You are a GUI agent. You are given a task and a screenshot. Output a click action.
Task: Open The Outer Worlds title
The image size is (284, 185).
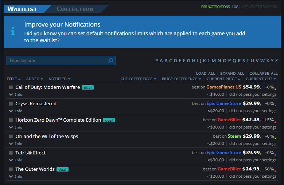coord(35,169)
